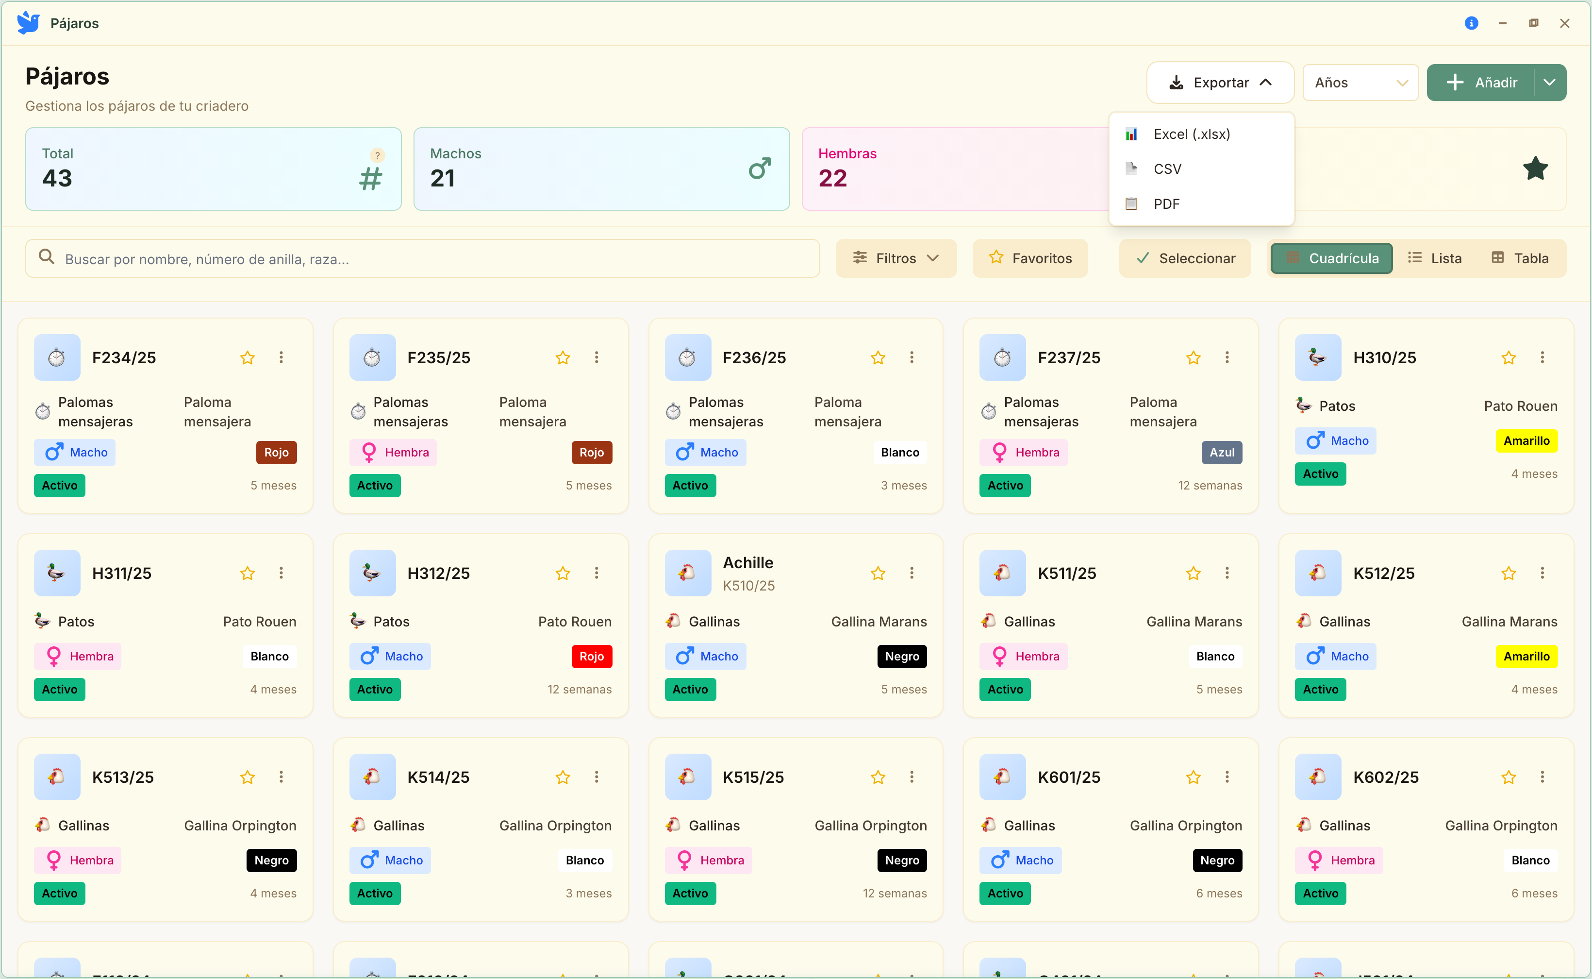Toggle favorite star on K512/25

(x=1509, y=573)
